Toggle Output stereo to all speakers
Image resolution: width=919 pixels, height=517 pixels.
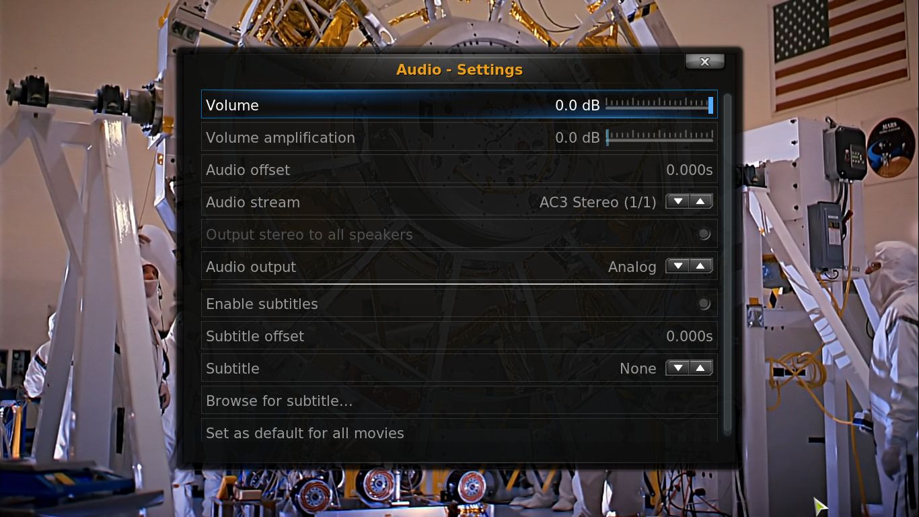pos(704,234)
